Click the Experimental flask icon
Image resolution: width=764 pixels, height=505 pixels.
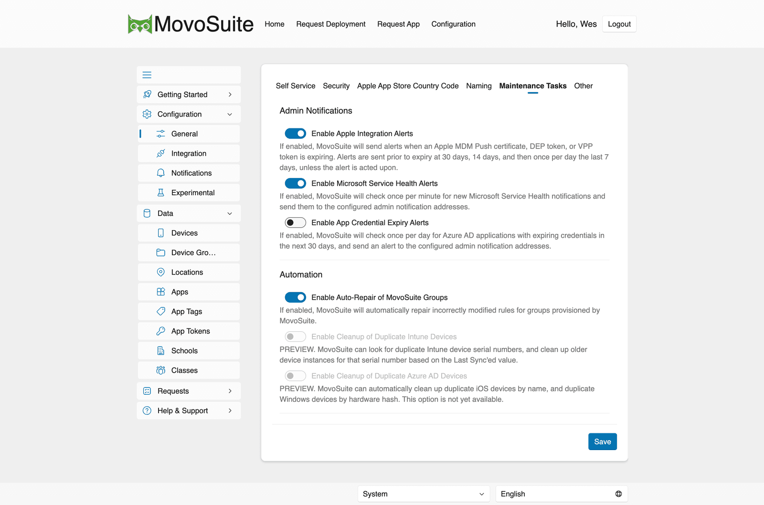pyautogui.click(x=161, y=192)
